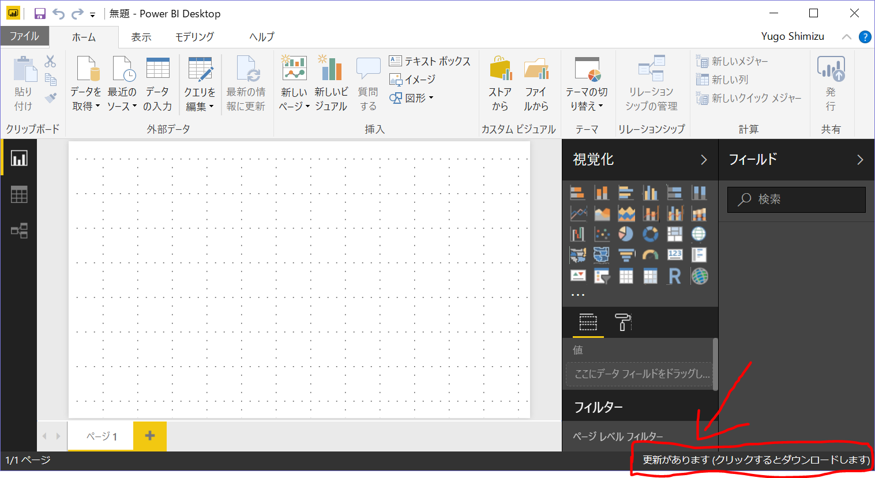This screenshot has width=875, height=478.
Task: Collapse the フィールド pane with its chevron
Action: tap(860, 160)
